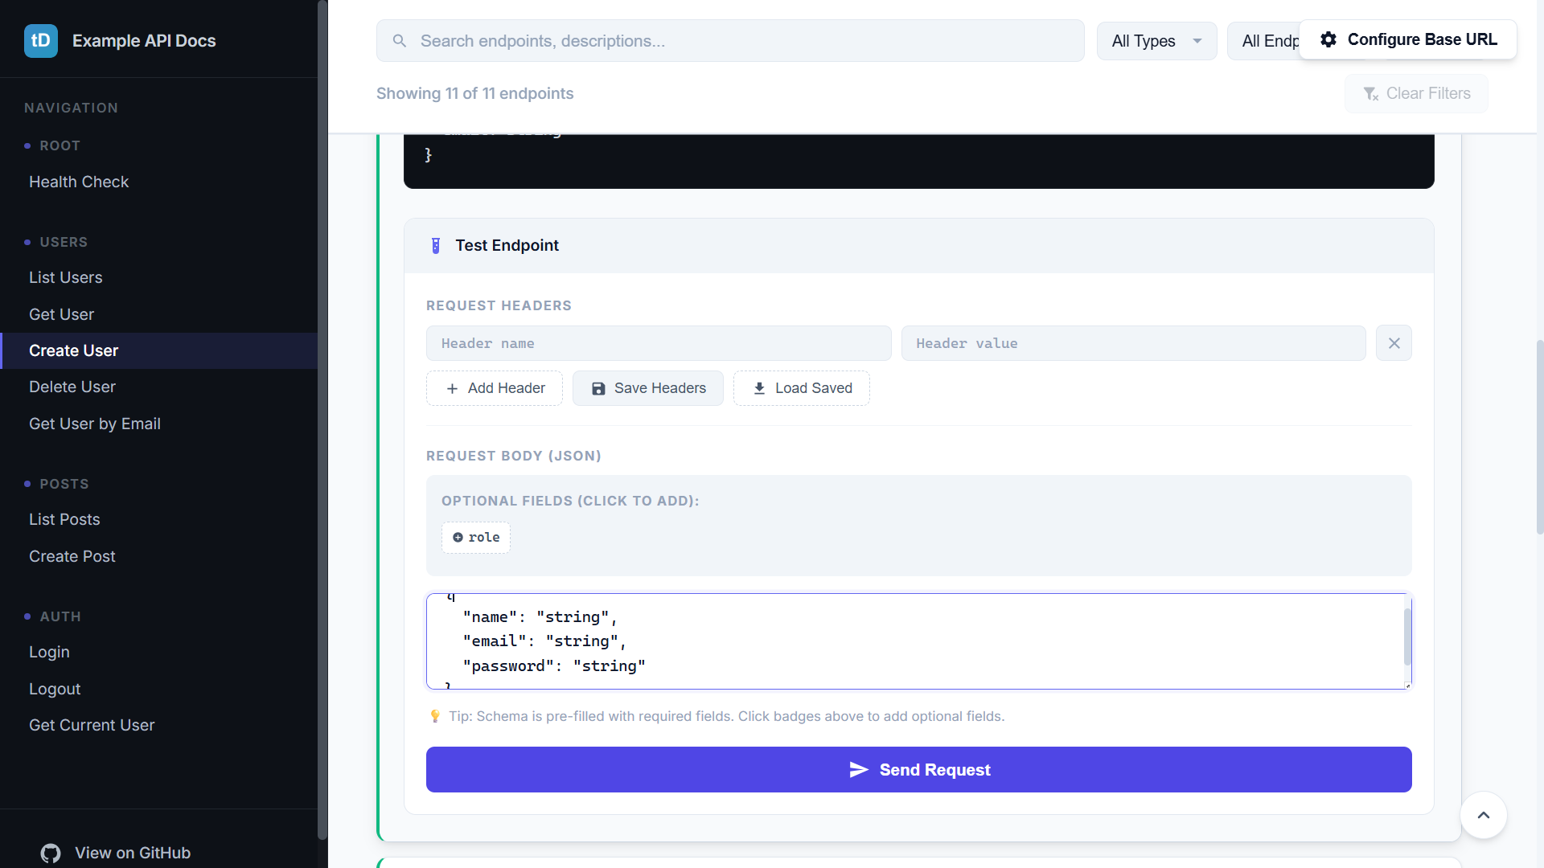Go to List Posts endpoint

(64, 520)
